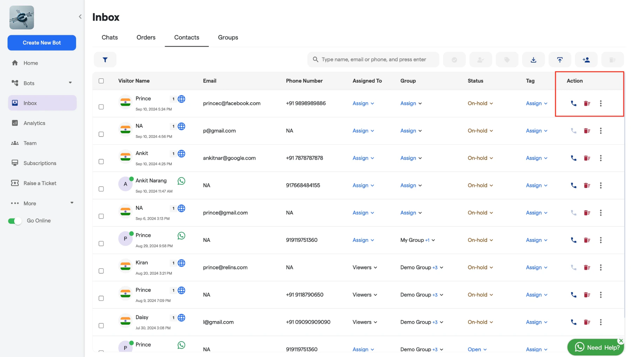This screenshot has width=633, height=357.
Task: Check the box for Ankit Narang row
Action: pos(101,189)
